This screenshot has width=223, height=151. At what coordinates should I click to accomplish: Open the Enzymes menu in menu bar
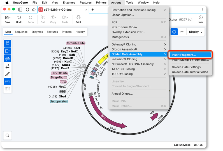coord(69,3)
